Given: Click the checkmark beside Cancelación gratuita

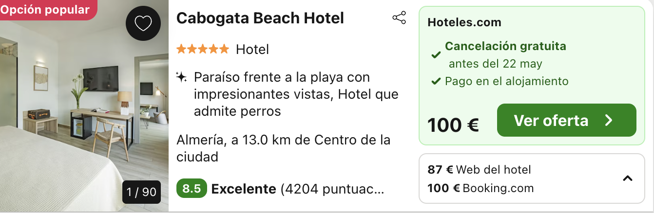Looking at the screenshot, I should (436, 55).
